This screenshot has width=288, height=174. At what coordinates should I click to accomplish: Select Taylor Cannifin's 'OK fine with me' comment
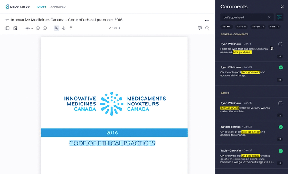coord(247,159)
